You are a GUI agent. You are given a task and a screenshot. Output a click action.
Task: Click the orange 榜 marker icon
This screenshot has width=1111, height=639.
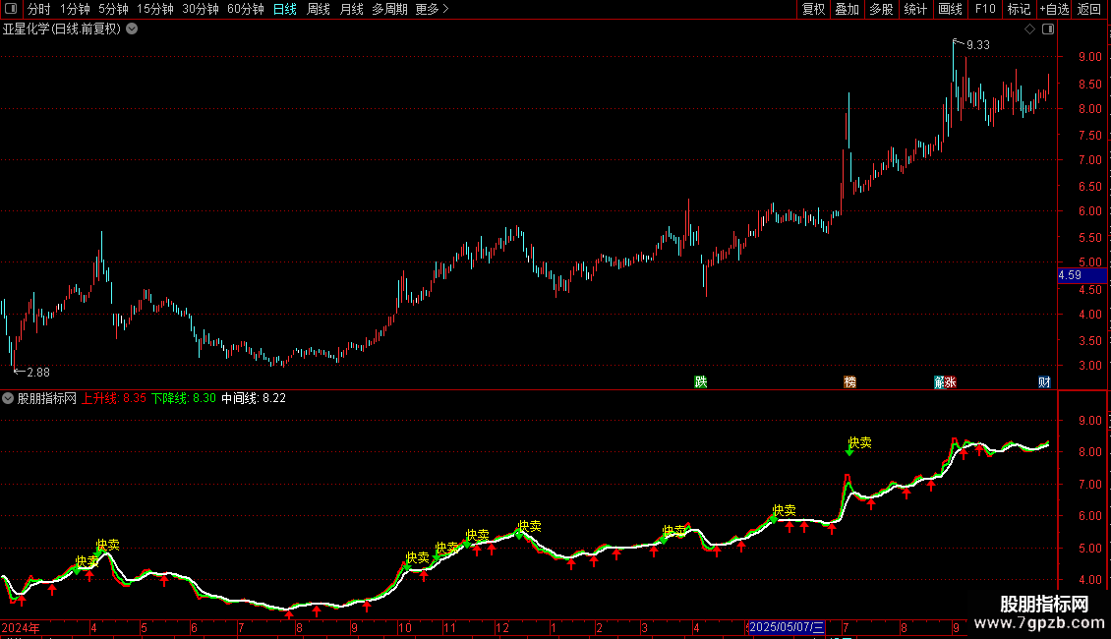pos(850,382)
